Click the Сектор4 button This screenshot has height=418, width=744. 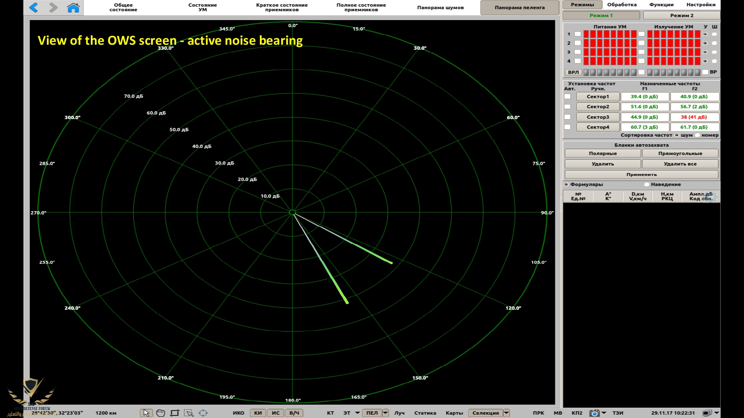[x=598, y=127]
